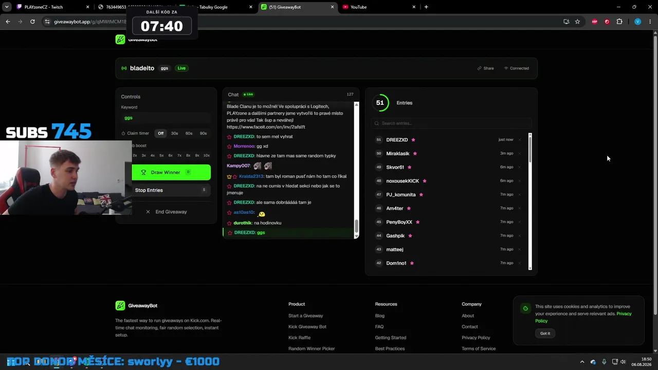Reload the page with the browser refresh icon
Image resolution: width=658 pixels, height=370 pixels.
[x=32, y=22]
